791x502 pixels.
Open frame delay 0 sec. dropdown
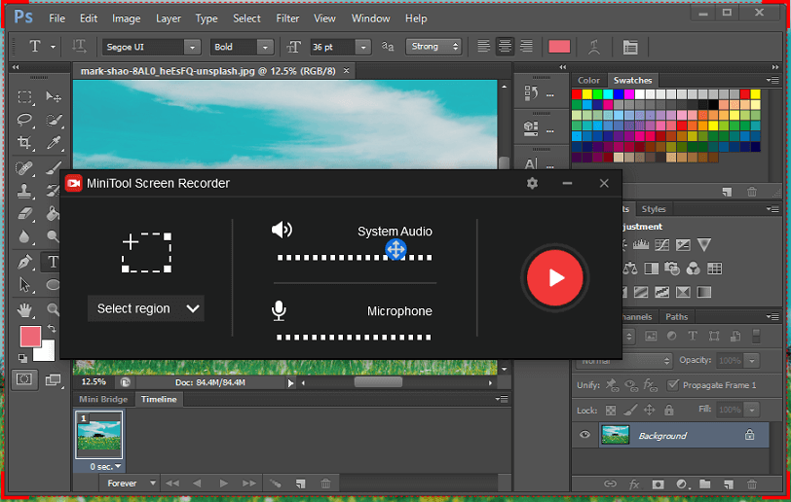[x=105, y=467]
